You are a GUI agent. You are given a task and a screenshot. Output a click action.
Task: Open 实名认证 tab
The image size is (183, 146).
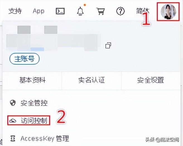point(92,80)
